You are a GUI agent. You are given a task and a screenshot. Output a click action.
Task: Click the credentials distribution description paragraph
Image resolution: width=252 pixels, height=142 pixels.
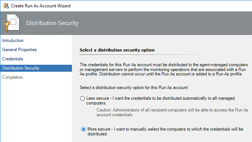coord(163,70)
